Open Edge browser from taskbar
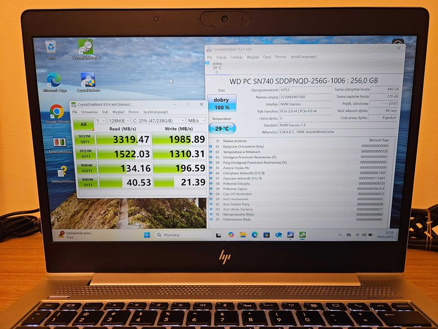This screenshot has width=438, height=329. click(254, 235)
